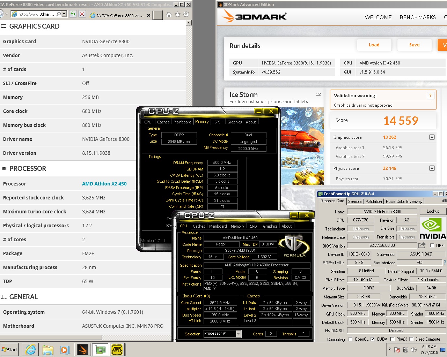
Task: Collapse Physics score details expander
Action: tap(432, 168)
